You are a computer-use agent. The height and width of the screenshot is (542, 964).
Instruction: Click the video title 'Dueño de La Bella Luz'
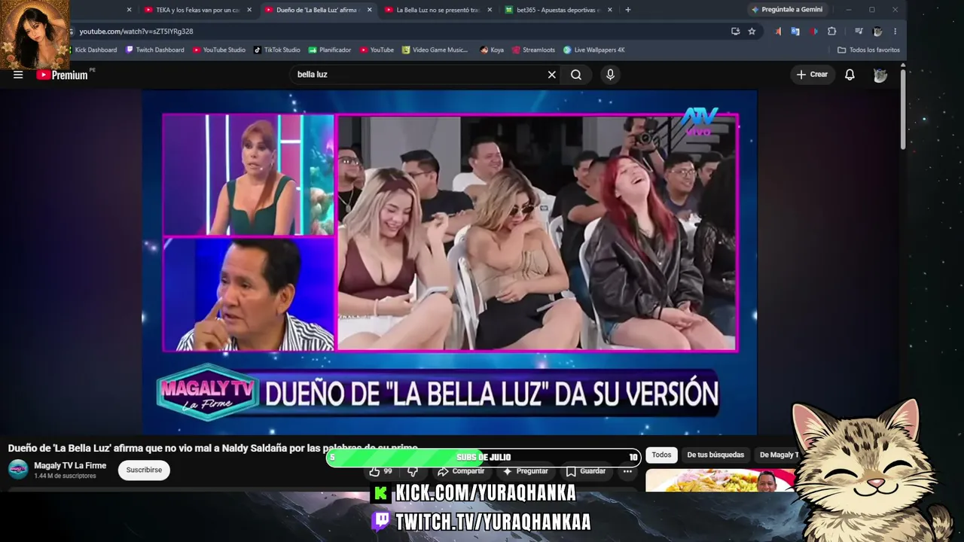213,448
